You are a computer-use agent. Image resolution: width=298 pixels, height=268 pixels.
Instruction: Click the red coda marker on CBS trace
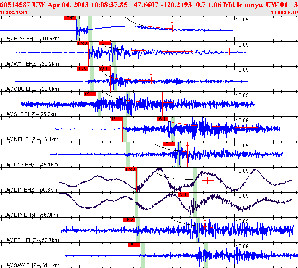click(152, 80)
